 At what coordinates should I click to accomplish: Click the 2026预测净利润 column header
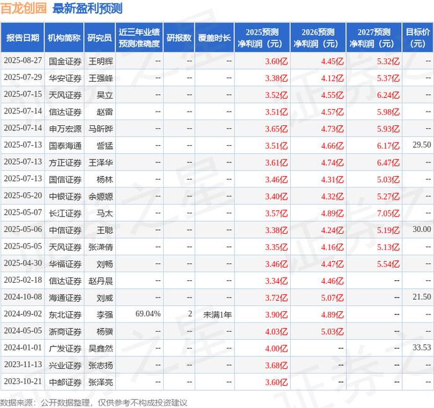click(x=317, y=38)
